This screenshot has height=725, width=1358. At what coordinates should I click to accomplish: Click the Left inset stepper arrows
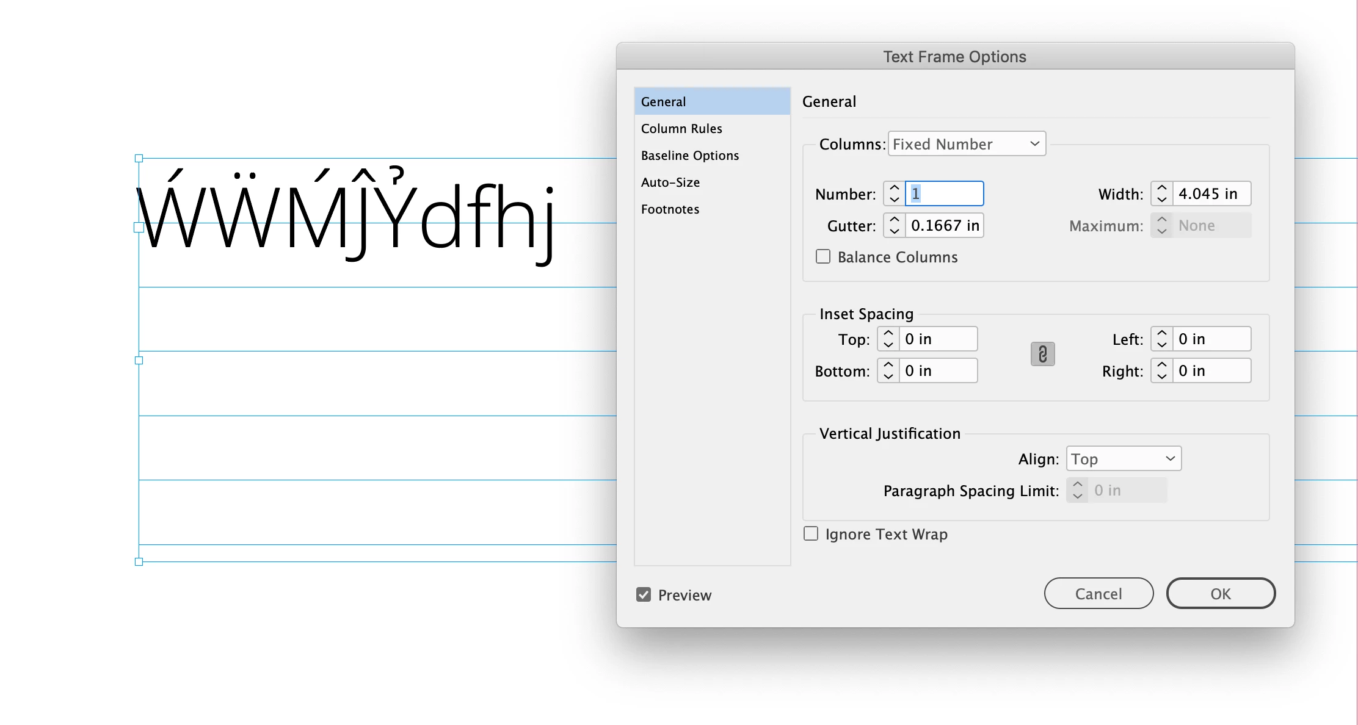(1161, 339)
